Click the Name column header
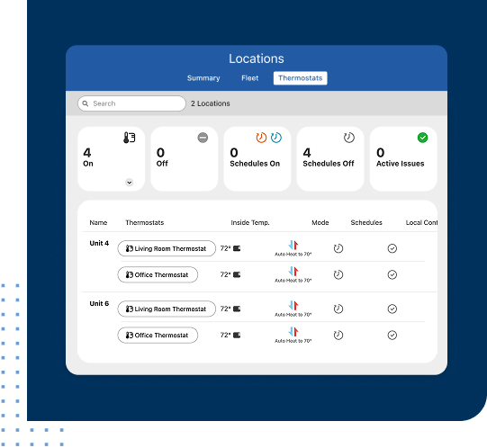 pos(98,222)
